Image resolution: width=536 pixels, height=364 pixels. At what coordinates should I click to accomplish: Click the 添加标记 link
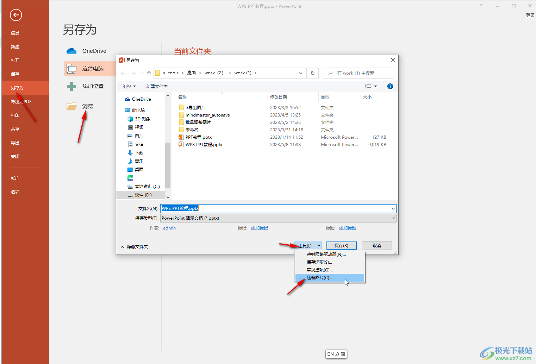[260, 228]
